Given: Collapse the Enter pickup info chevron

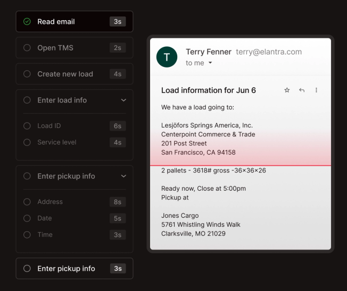Looking at the screenshot, I should tap(123, 176).
